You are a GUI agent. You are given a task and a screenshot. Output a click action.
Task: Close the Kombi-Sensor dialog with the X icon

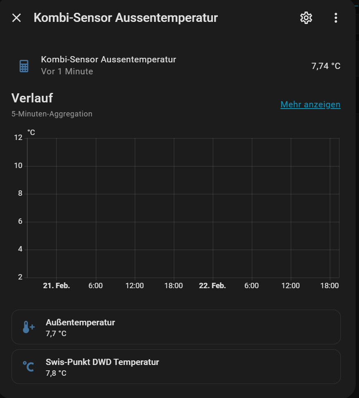coord(17,18)
